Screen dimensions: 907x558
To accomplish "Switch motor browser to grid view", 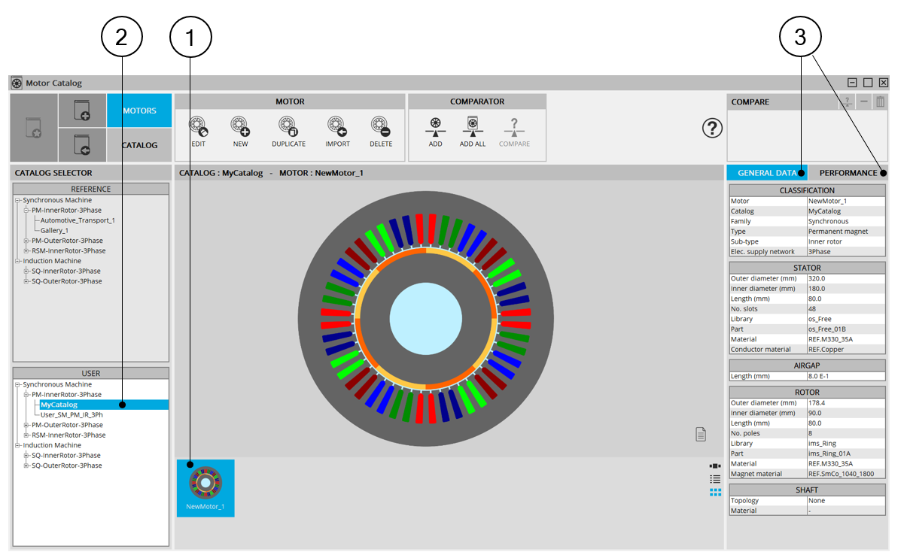I will pyautogui.click(x=715, y=493).
